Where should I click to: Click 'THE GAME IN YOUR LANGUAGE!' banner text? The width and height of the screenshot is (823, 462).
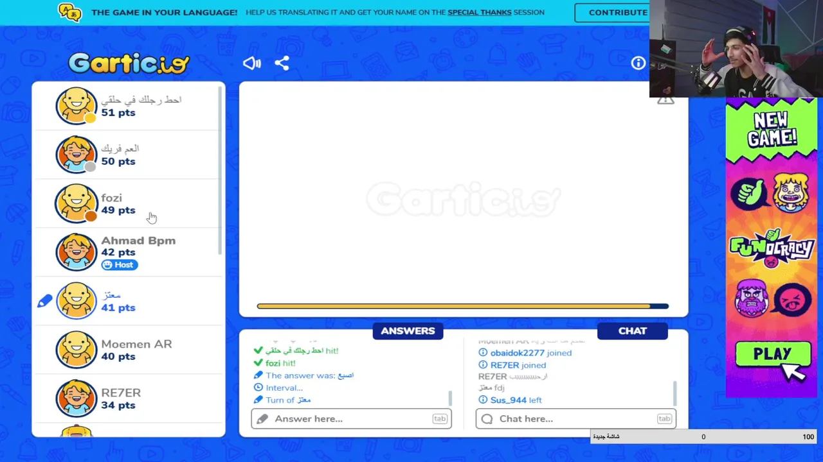pos(165,12)
